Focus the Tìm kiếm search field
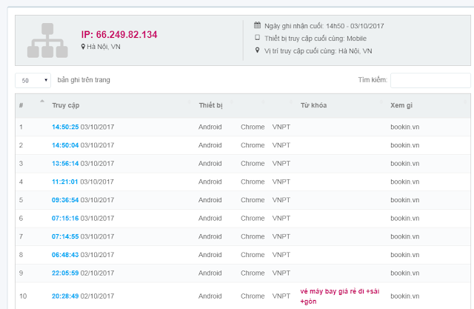474x309 pixels. (430, 81)
